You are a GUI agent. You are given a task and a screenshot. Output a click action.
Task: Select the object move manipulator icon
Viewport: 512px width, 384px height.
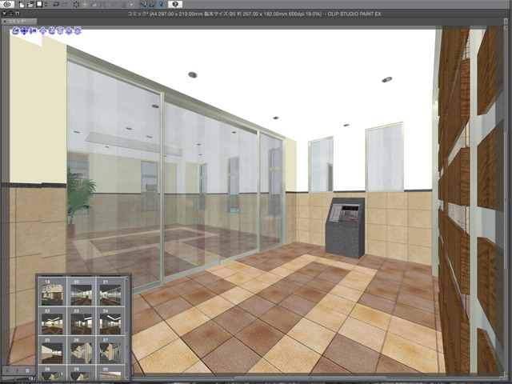(x=42, y=31)
